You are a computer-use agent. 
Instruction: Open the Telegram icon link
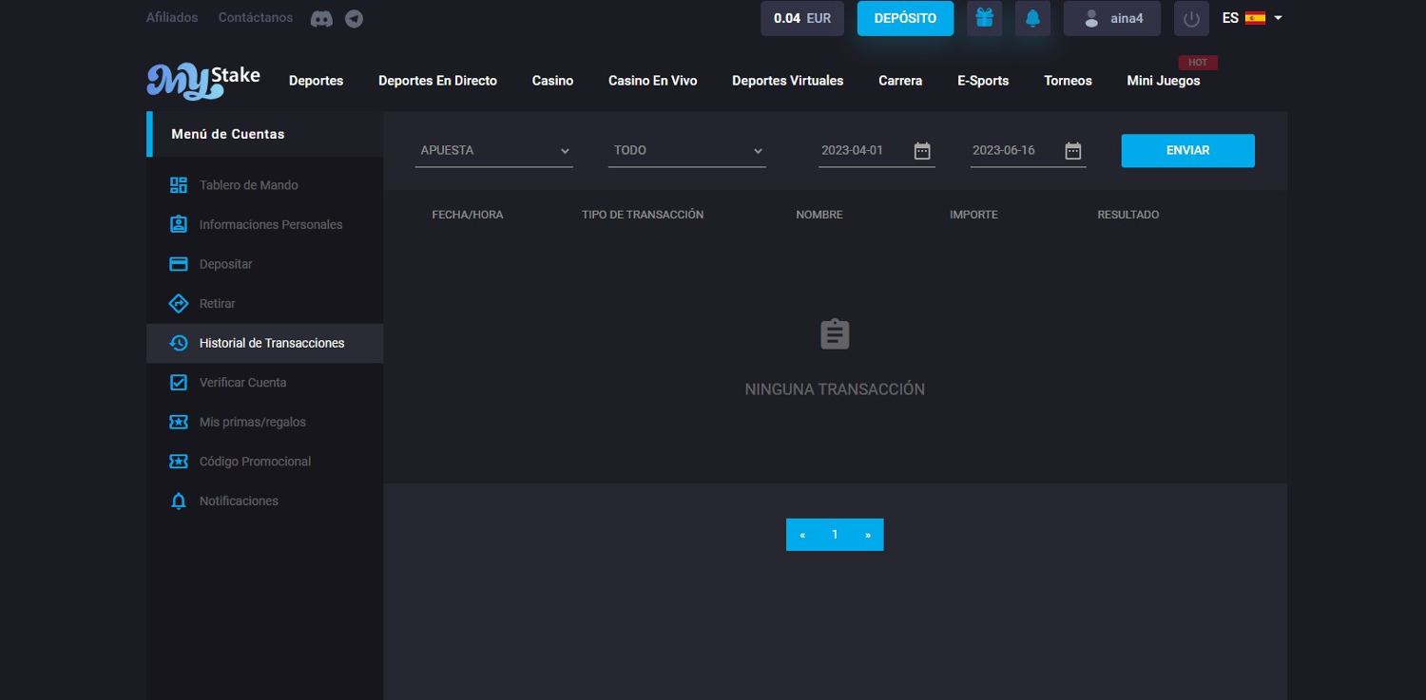(x=354, y=19)
